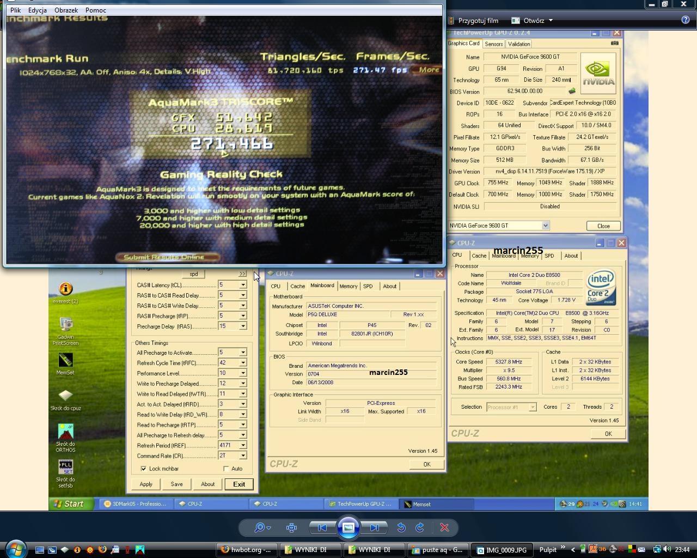Open the Command Rate (CR) dropdown
The image size is (697, 558).
pyautogui.click(x=243, y=456)
